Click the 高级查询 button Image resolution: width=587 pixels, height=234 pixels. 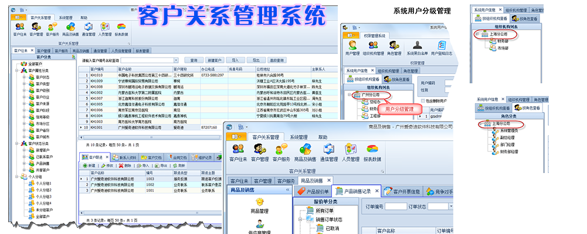(x=277, y=60)
